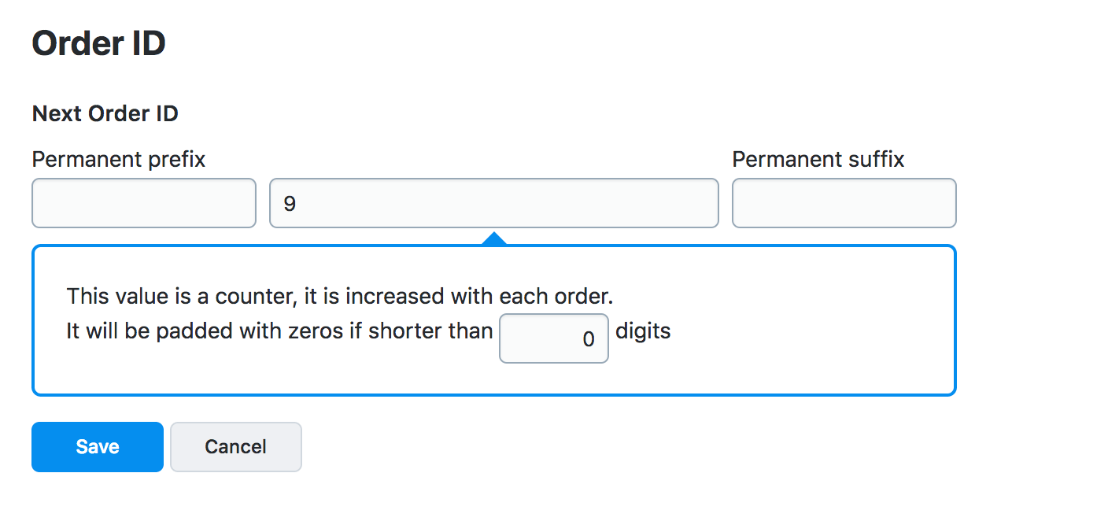This screenshot has height=521, width=1108.
Task: Select the zero-padding digits number field
Action: (553, 339)
